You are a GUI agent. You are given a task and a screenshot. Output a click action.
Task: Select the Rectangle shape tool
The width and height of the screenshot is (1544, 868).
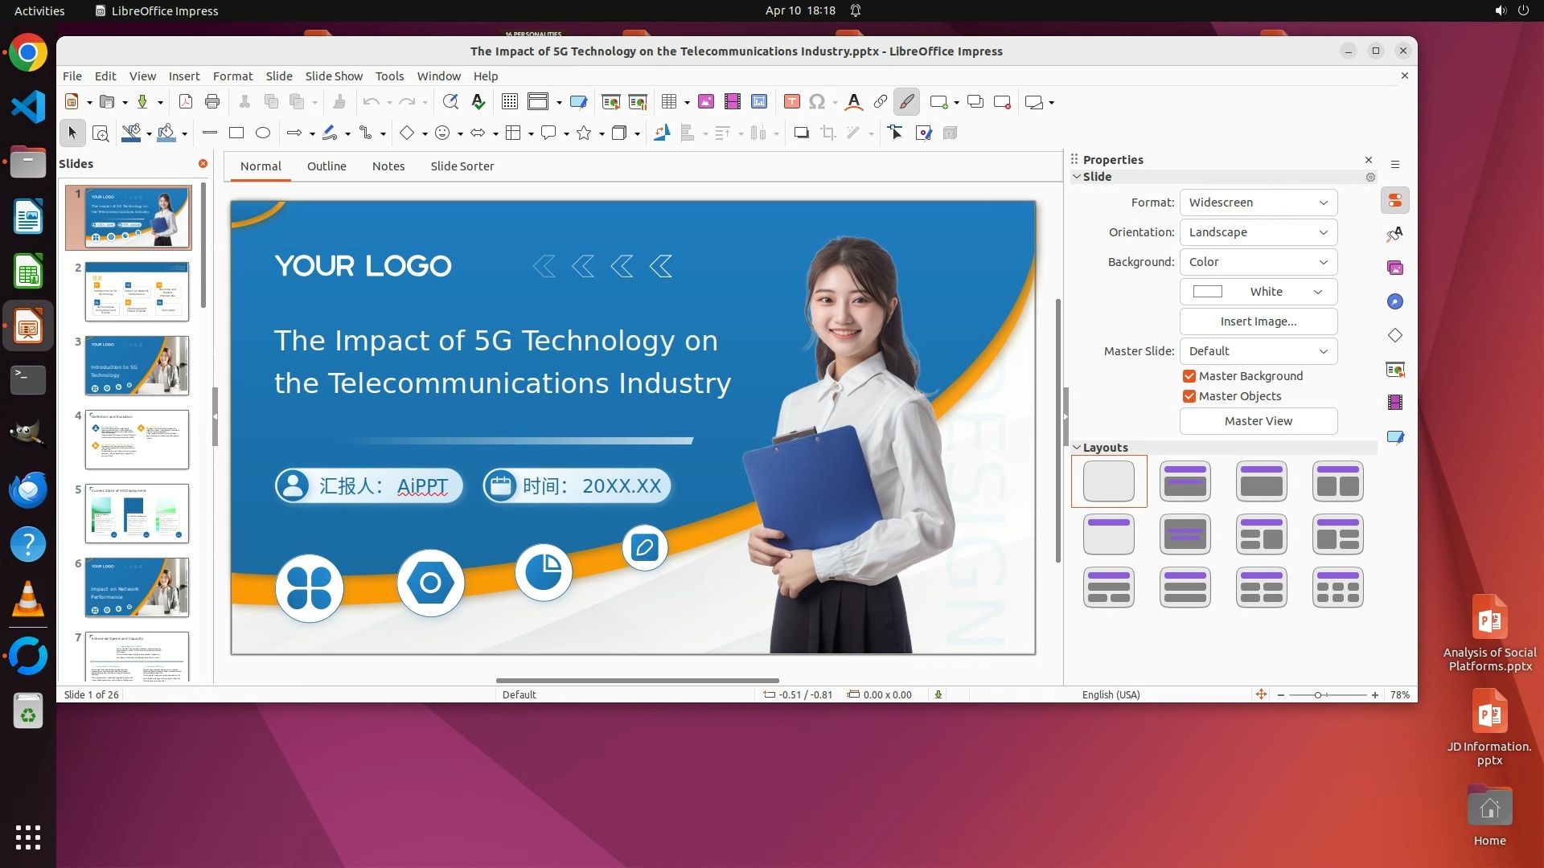(236, 133)
